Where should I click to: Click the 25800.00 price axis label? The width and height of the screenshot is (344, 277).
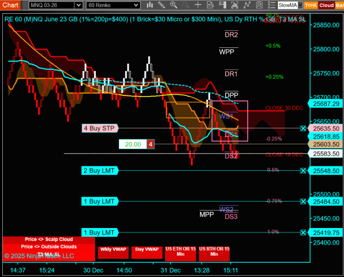tap(326, 49)
